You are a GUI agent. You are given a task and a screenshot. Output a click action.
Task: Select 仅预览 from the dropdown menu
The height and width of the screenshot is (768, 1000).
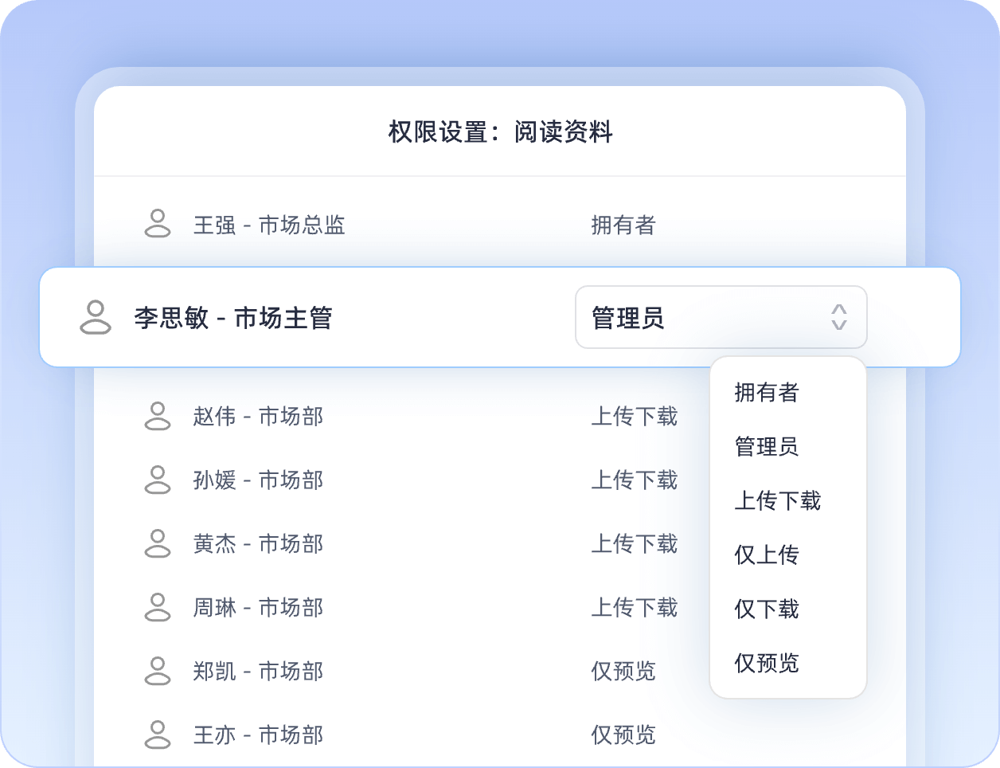click(766, 663)
